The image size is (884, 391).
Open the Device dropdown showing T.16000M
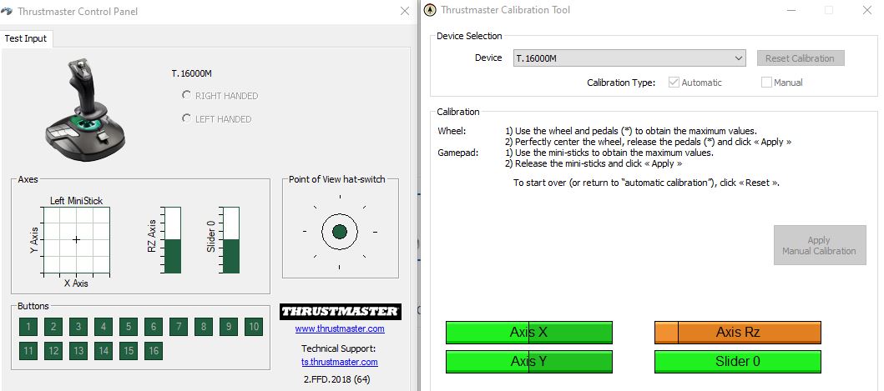pos(629,58)
